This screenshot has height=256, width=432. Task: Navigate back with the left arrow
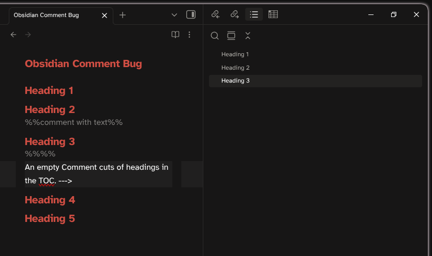tap(13, 35)
